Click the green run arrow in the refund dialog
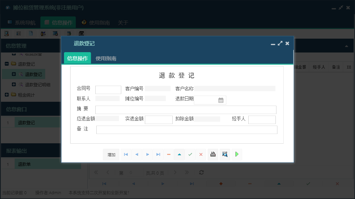The image size is (355, 199). 236,154
